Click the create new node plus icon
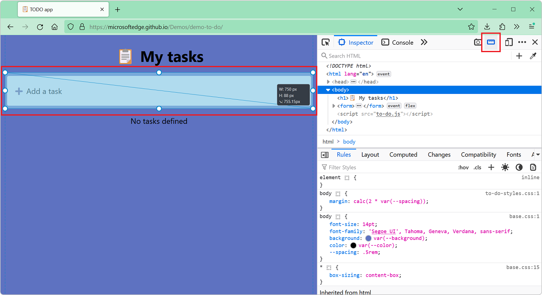The height and width of the screenshot is (295, 542). click(x=519, y=56)
